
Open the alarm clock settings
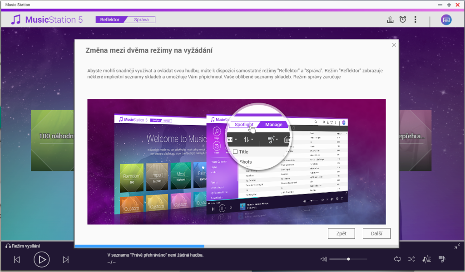coord(403,19)
